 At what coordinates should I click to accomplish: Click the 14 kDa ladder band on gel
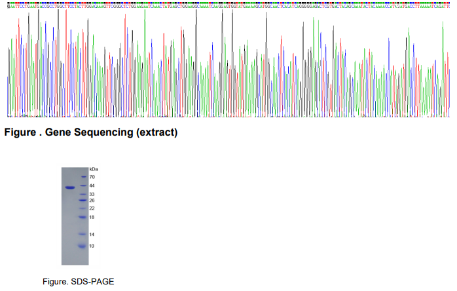(82, 234)
